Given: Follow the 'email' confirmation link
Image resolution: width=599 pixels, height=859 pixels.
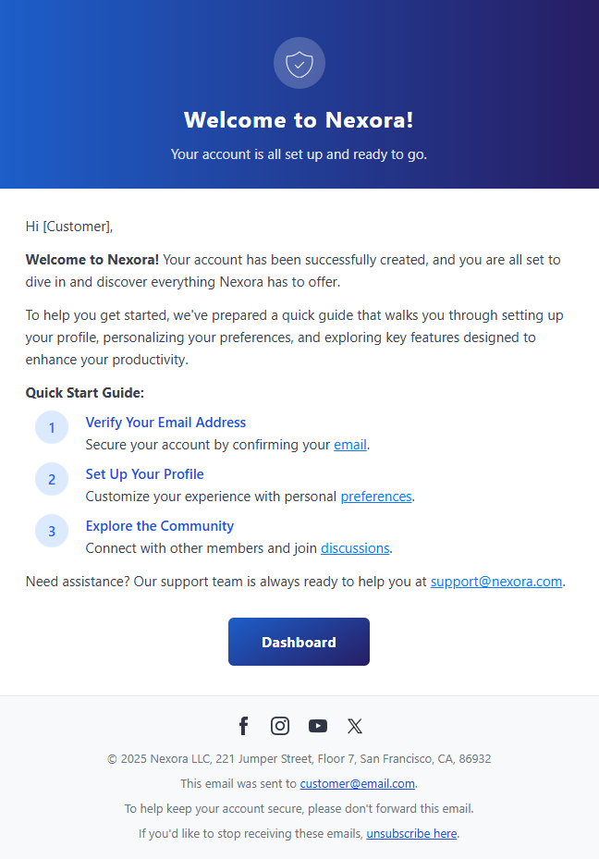Looking at the screenshot, I should [350, 445].
